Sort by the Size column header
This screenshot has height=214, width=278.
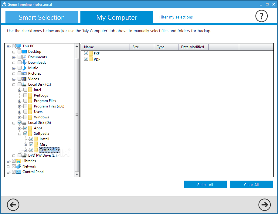[x=142, y=47]
